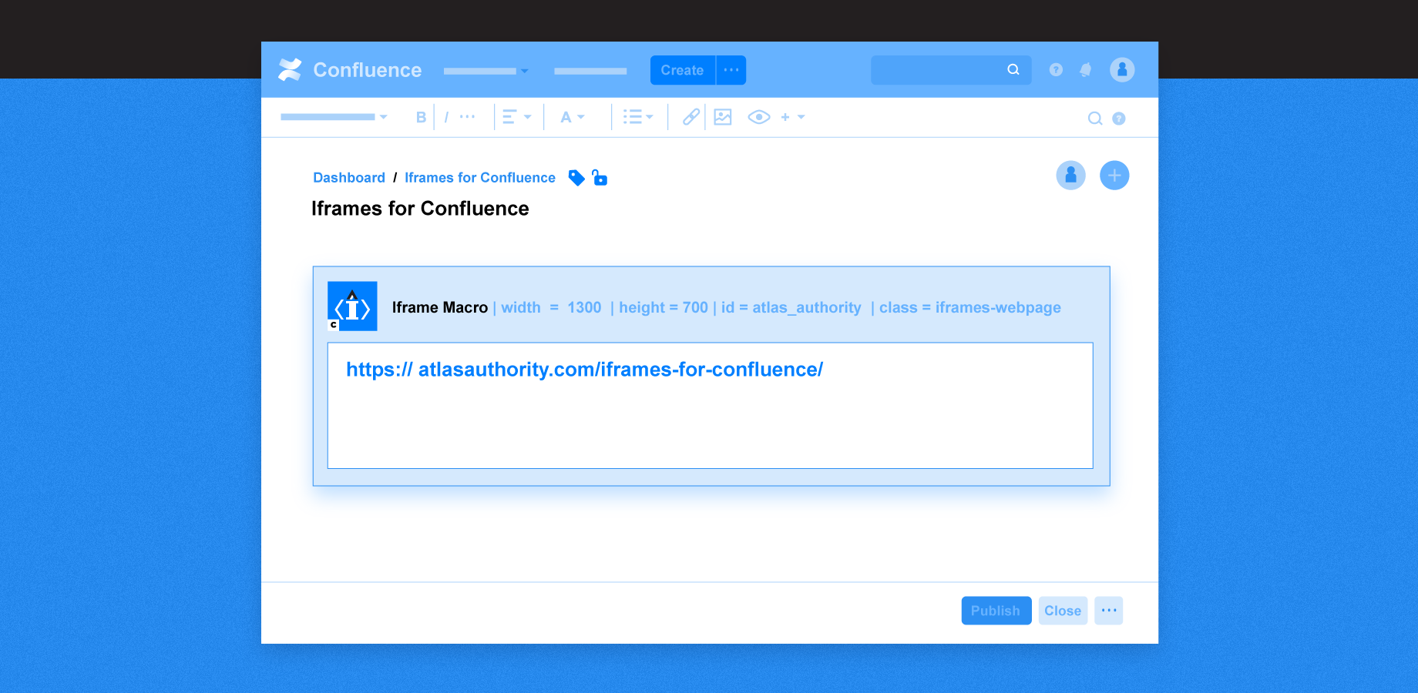Click the Confluence logo icon

290,70
